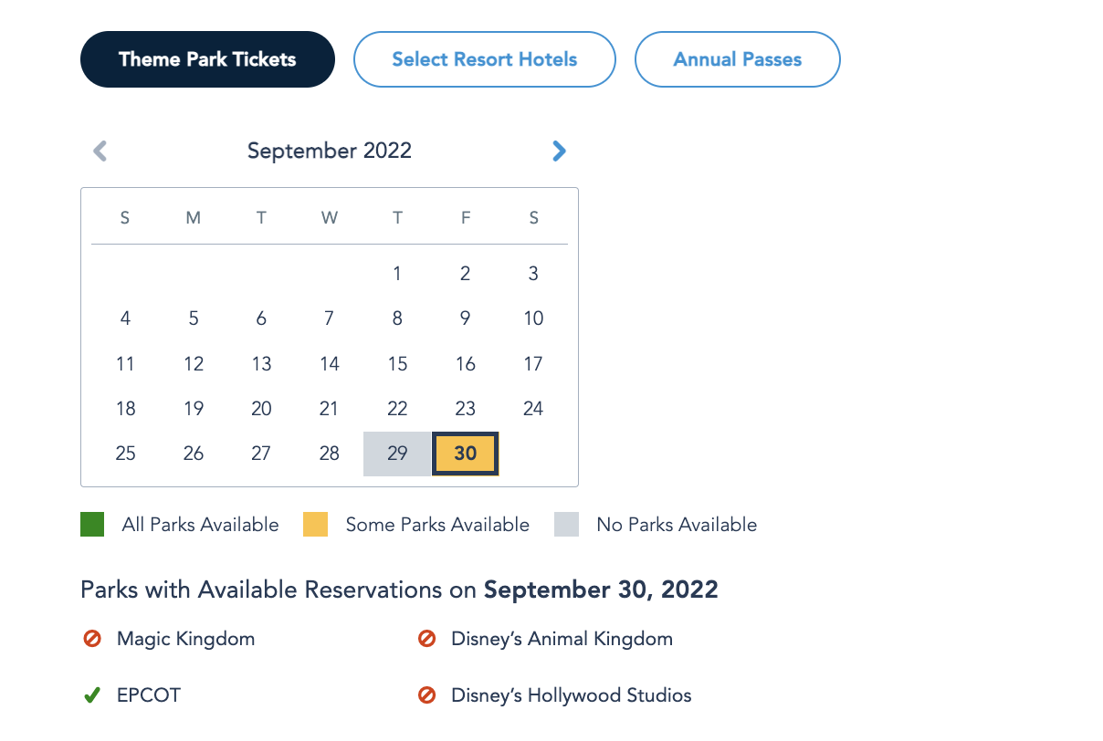1103x741 pixels.
Task: Click unavailable icon beside Disney's Hollywood Studios
Action: pos(426,695)
